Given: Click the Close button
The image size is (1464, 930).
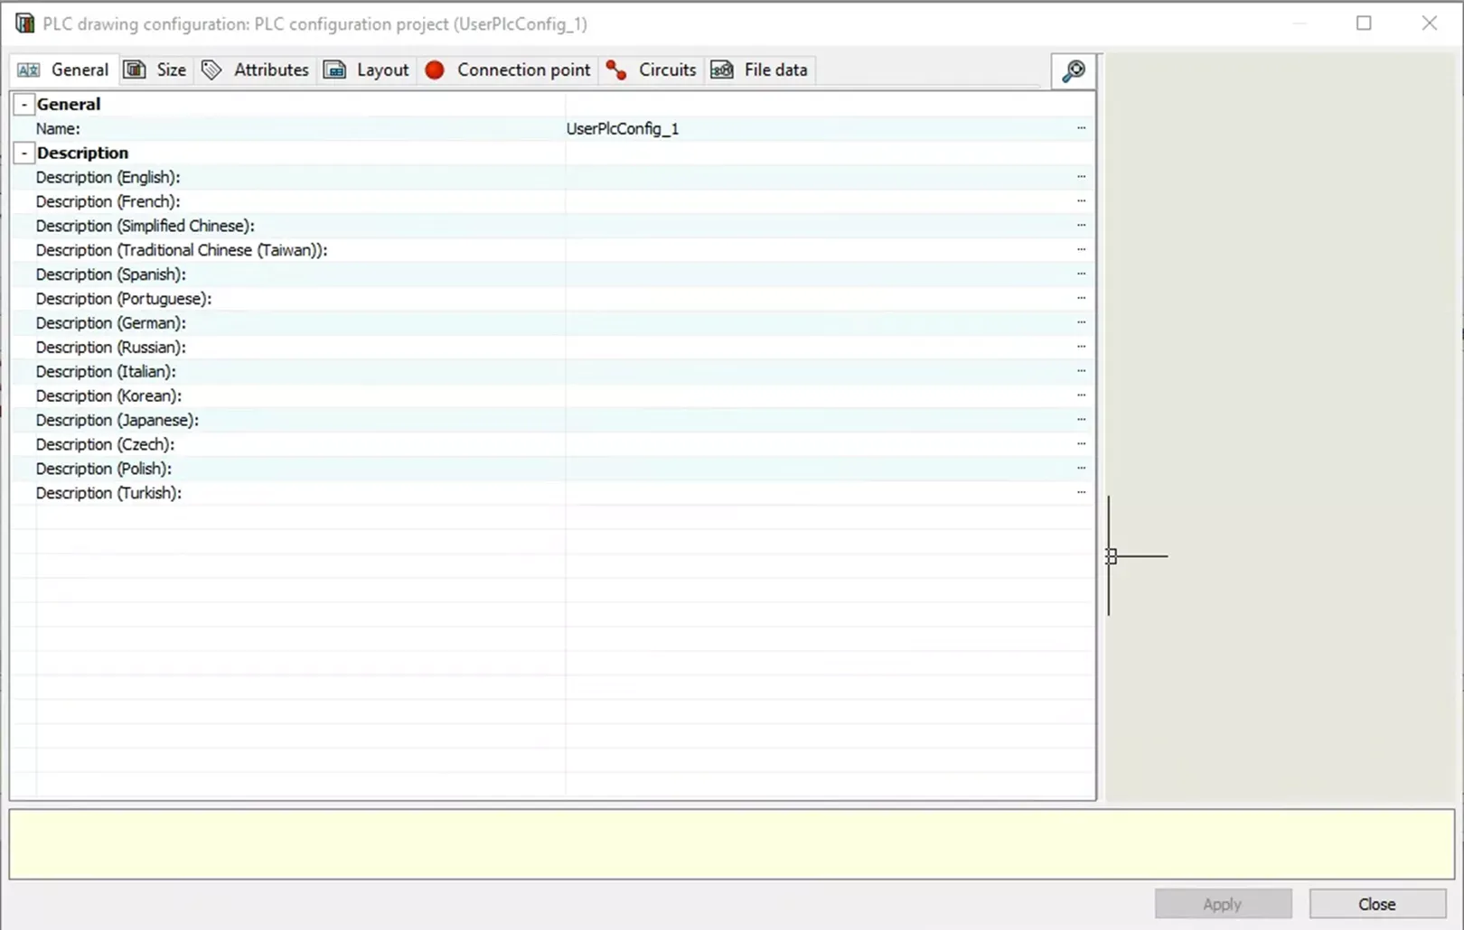Looking at the screenshot, I should [1377, 904].
